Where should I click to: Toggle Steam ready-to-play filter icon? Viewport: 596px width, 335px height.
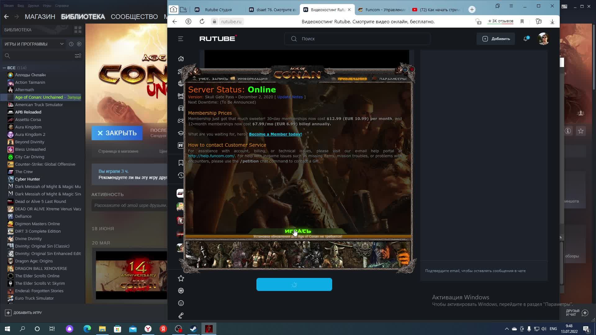coord(79,44)
